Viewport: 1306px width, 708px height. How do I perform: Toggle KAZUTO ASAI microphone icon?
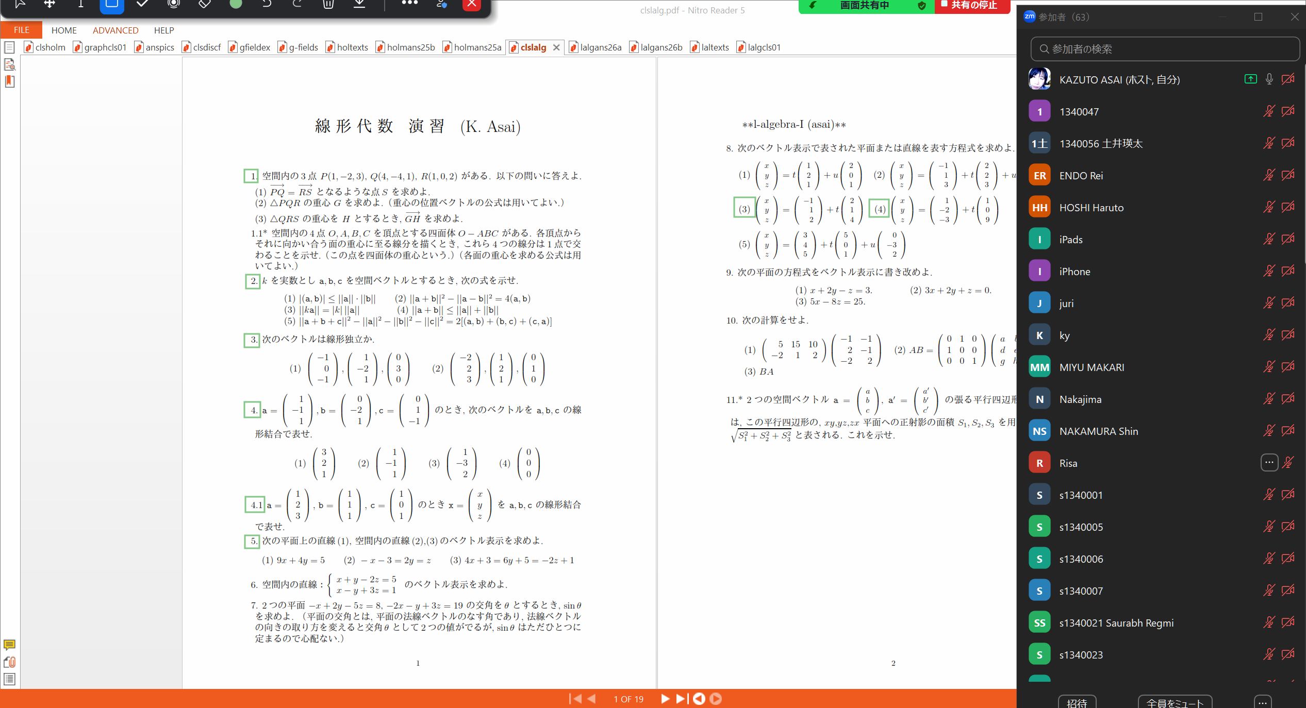pyautogui.click(x=1269, y=79)
